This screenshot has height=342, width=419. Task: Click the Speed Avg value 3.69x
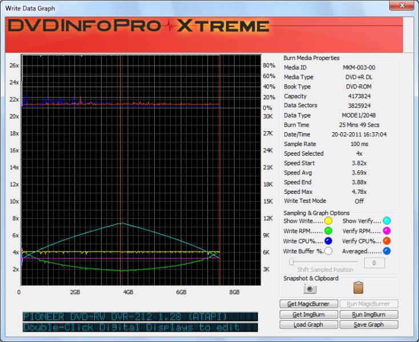(x=359, y=173)
